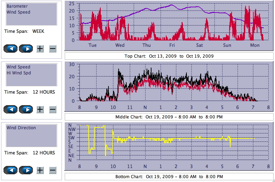Click the middle chart's back arrow button
This screenshot has width=275, height=182.
pyautogui.click(x=10, y=109)
